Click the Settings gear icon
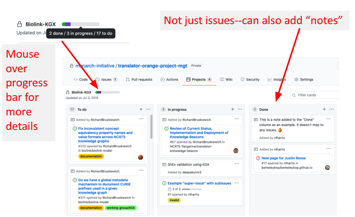Image resolution: width=355 pixels, height=217 pixels. click(x=296, y=79)
